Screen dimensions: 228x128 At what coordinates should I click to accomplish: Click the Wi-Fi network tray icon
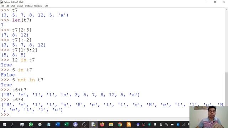(184, 124)
